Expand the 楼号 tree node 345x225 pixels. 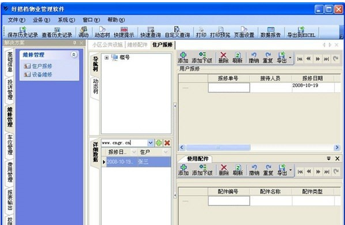click(x=106, y=57)
